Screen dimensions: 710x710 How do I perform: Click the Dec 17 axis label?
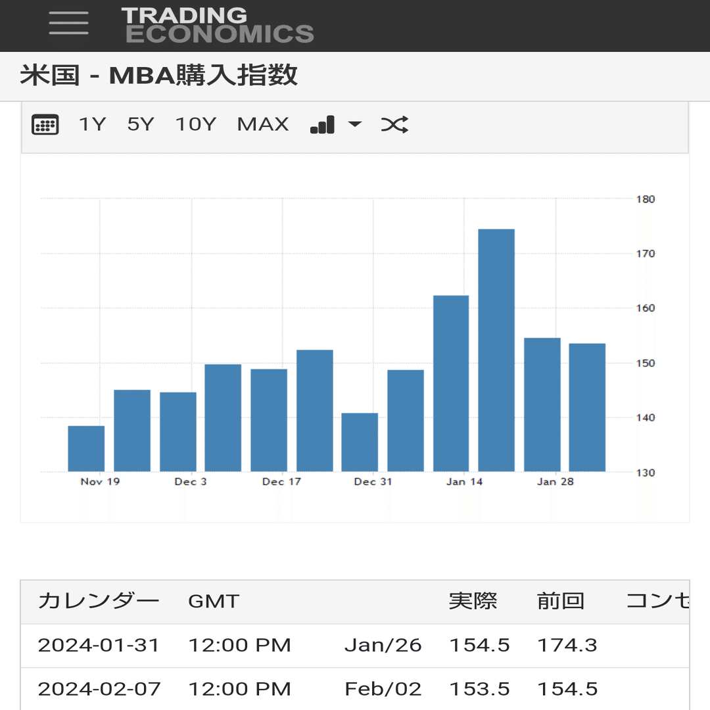(x=281, y=482)
